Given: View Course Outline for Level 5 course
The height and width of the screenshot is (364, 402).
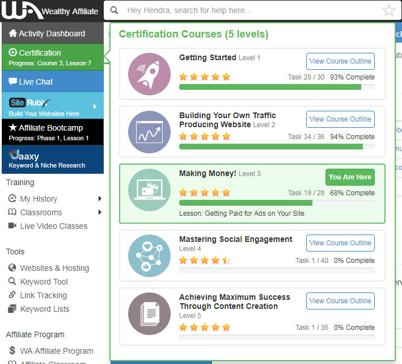Looking at the screenshot, I should (x=340, y=301).
